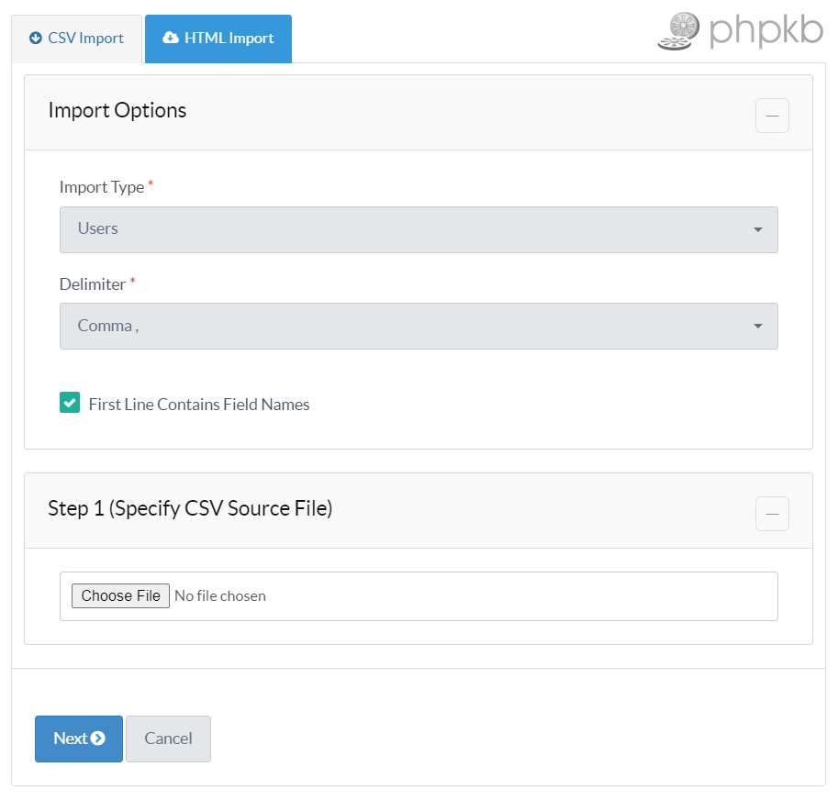The width and height of the screenshot is (838, 800).
Task: Collapse the Import Options panel with minus icon
Action: 772,117
